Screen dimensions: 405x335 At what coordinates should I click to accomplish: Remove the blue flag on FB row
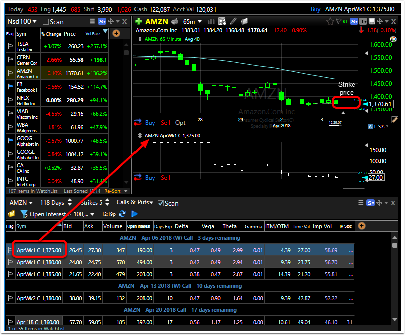(10, 87)
